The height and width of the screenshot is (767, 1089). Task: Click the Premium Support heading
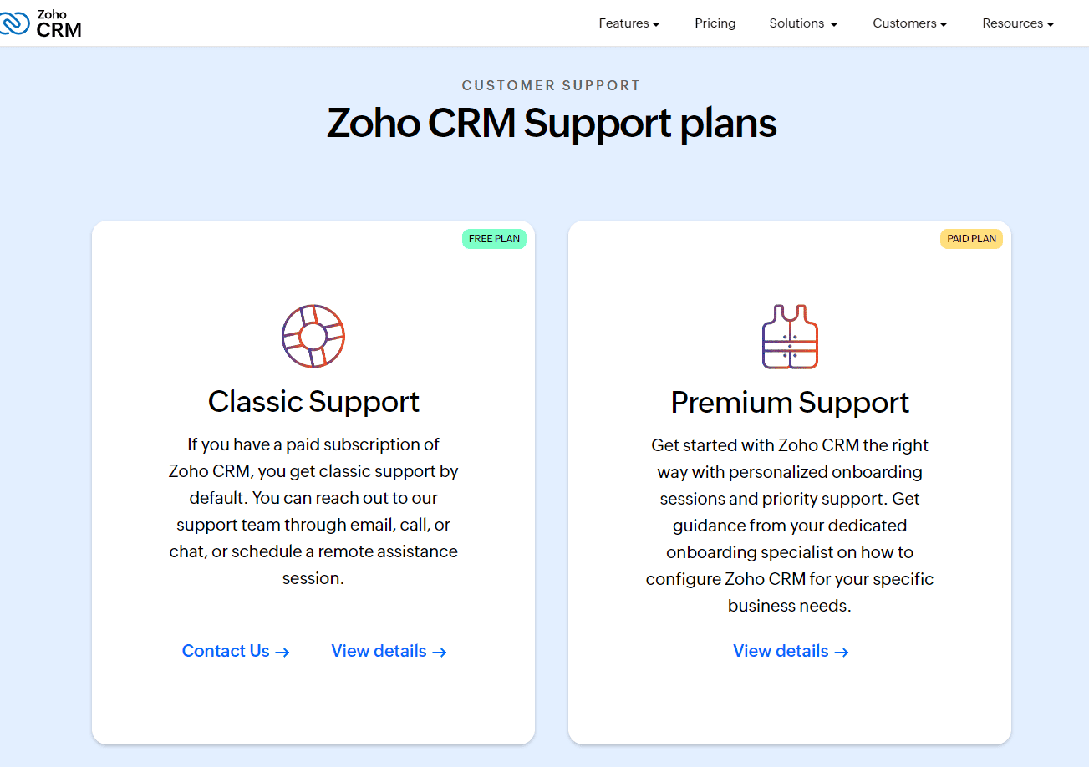click(790, 403)
